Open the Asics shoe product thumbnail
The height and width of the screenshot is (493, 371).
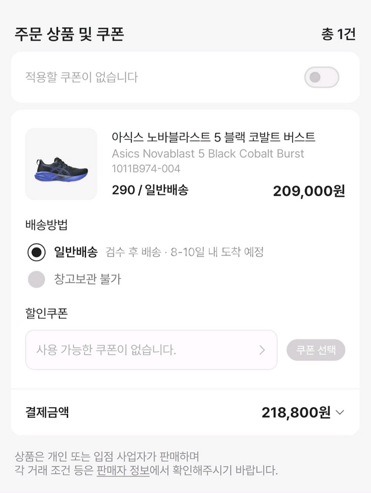61,164
